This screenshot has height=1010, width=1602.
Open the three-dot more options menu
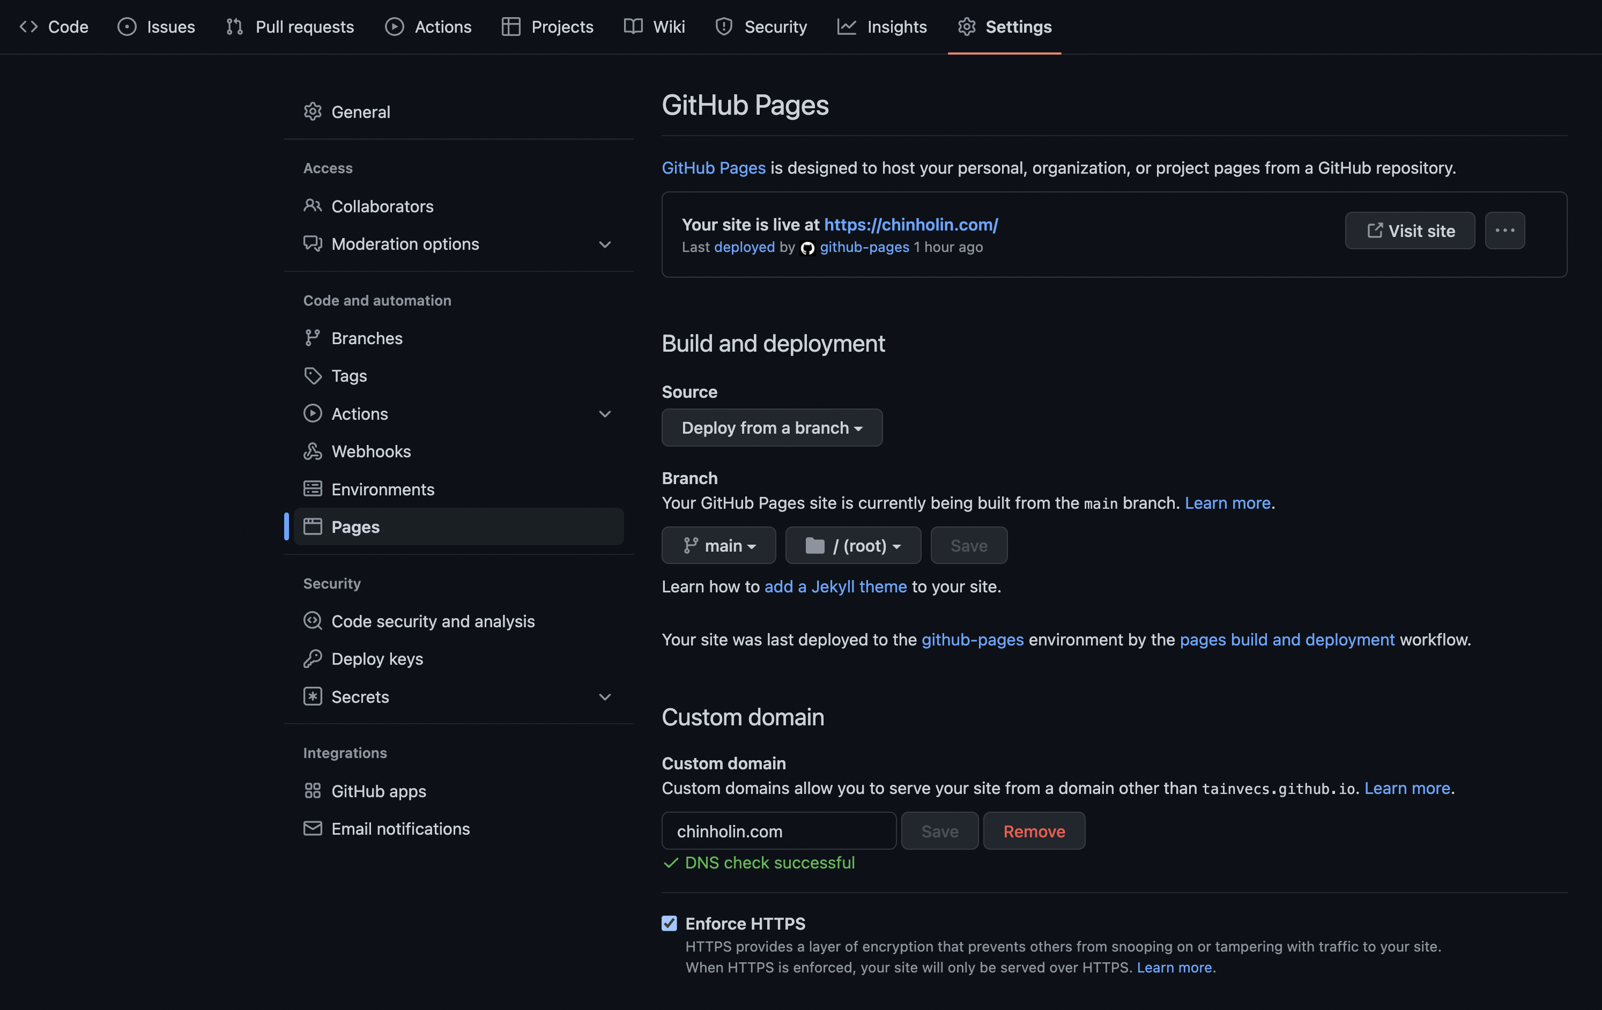[x=1505, y=230]
